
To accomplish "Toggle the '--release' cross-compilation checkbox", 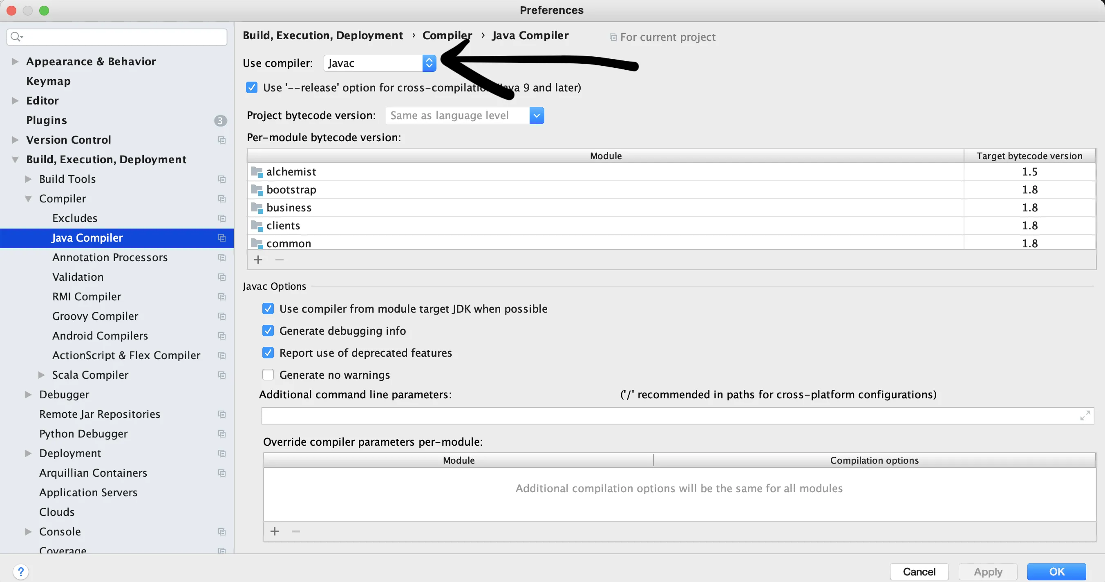I will [x=252, y=87].
